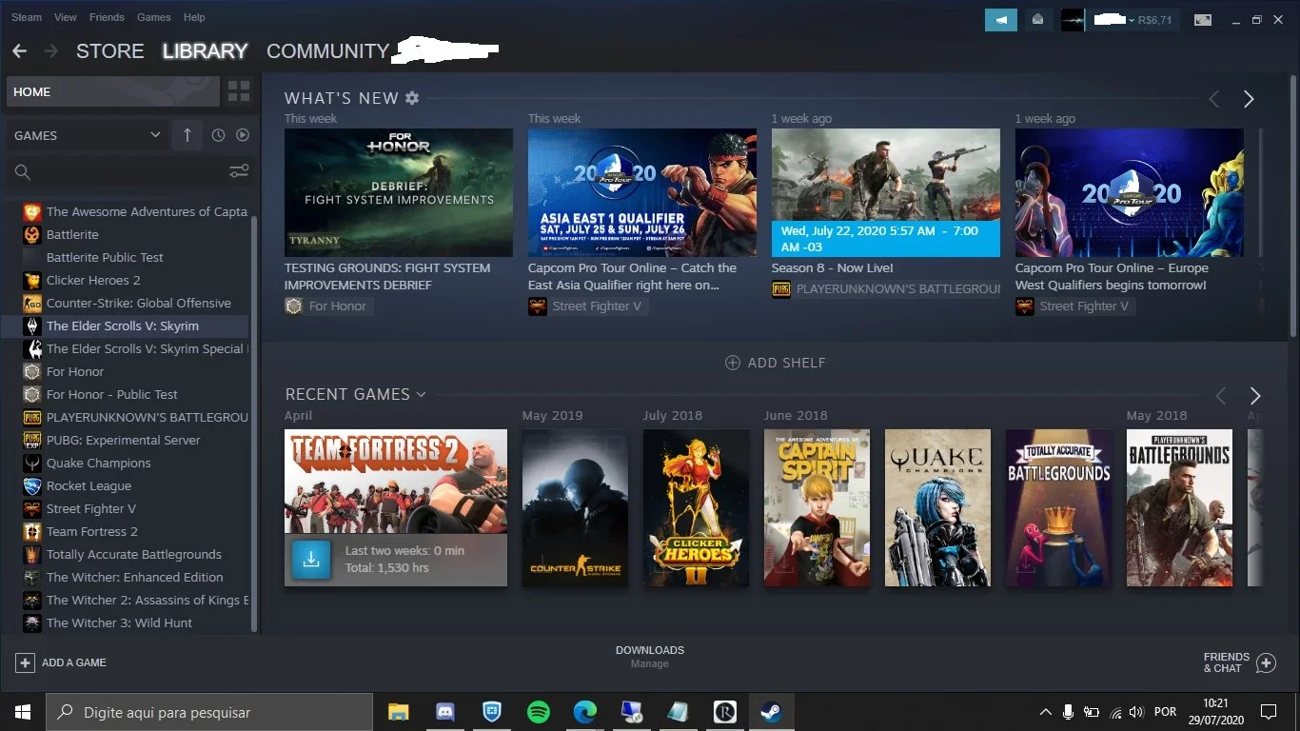Image resolution: width=1300 pixels, height=731 pixels.
Task: Open the View menu
Action: coord(66,17)
